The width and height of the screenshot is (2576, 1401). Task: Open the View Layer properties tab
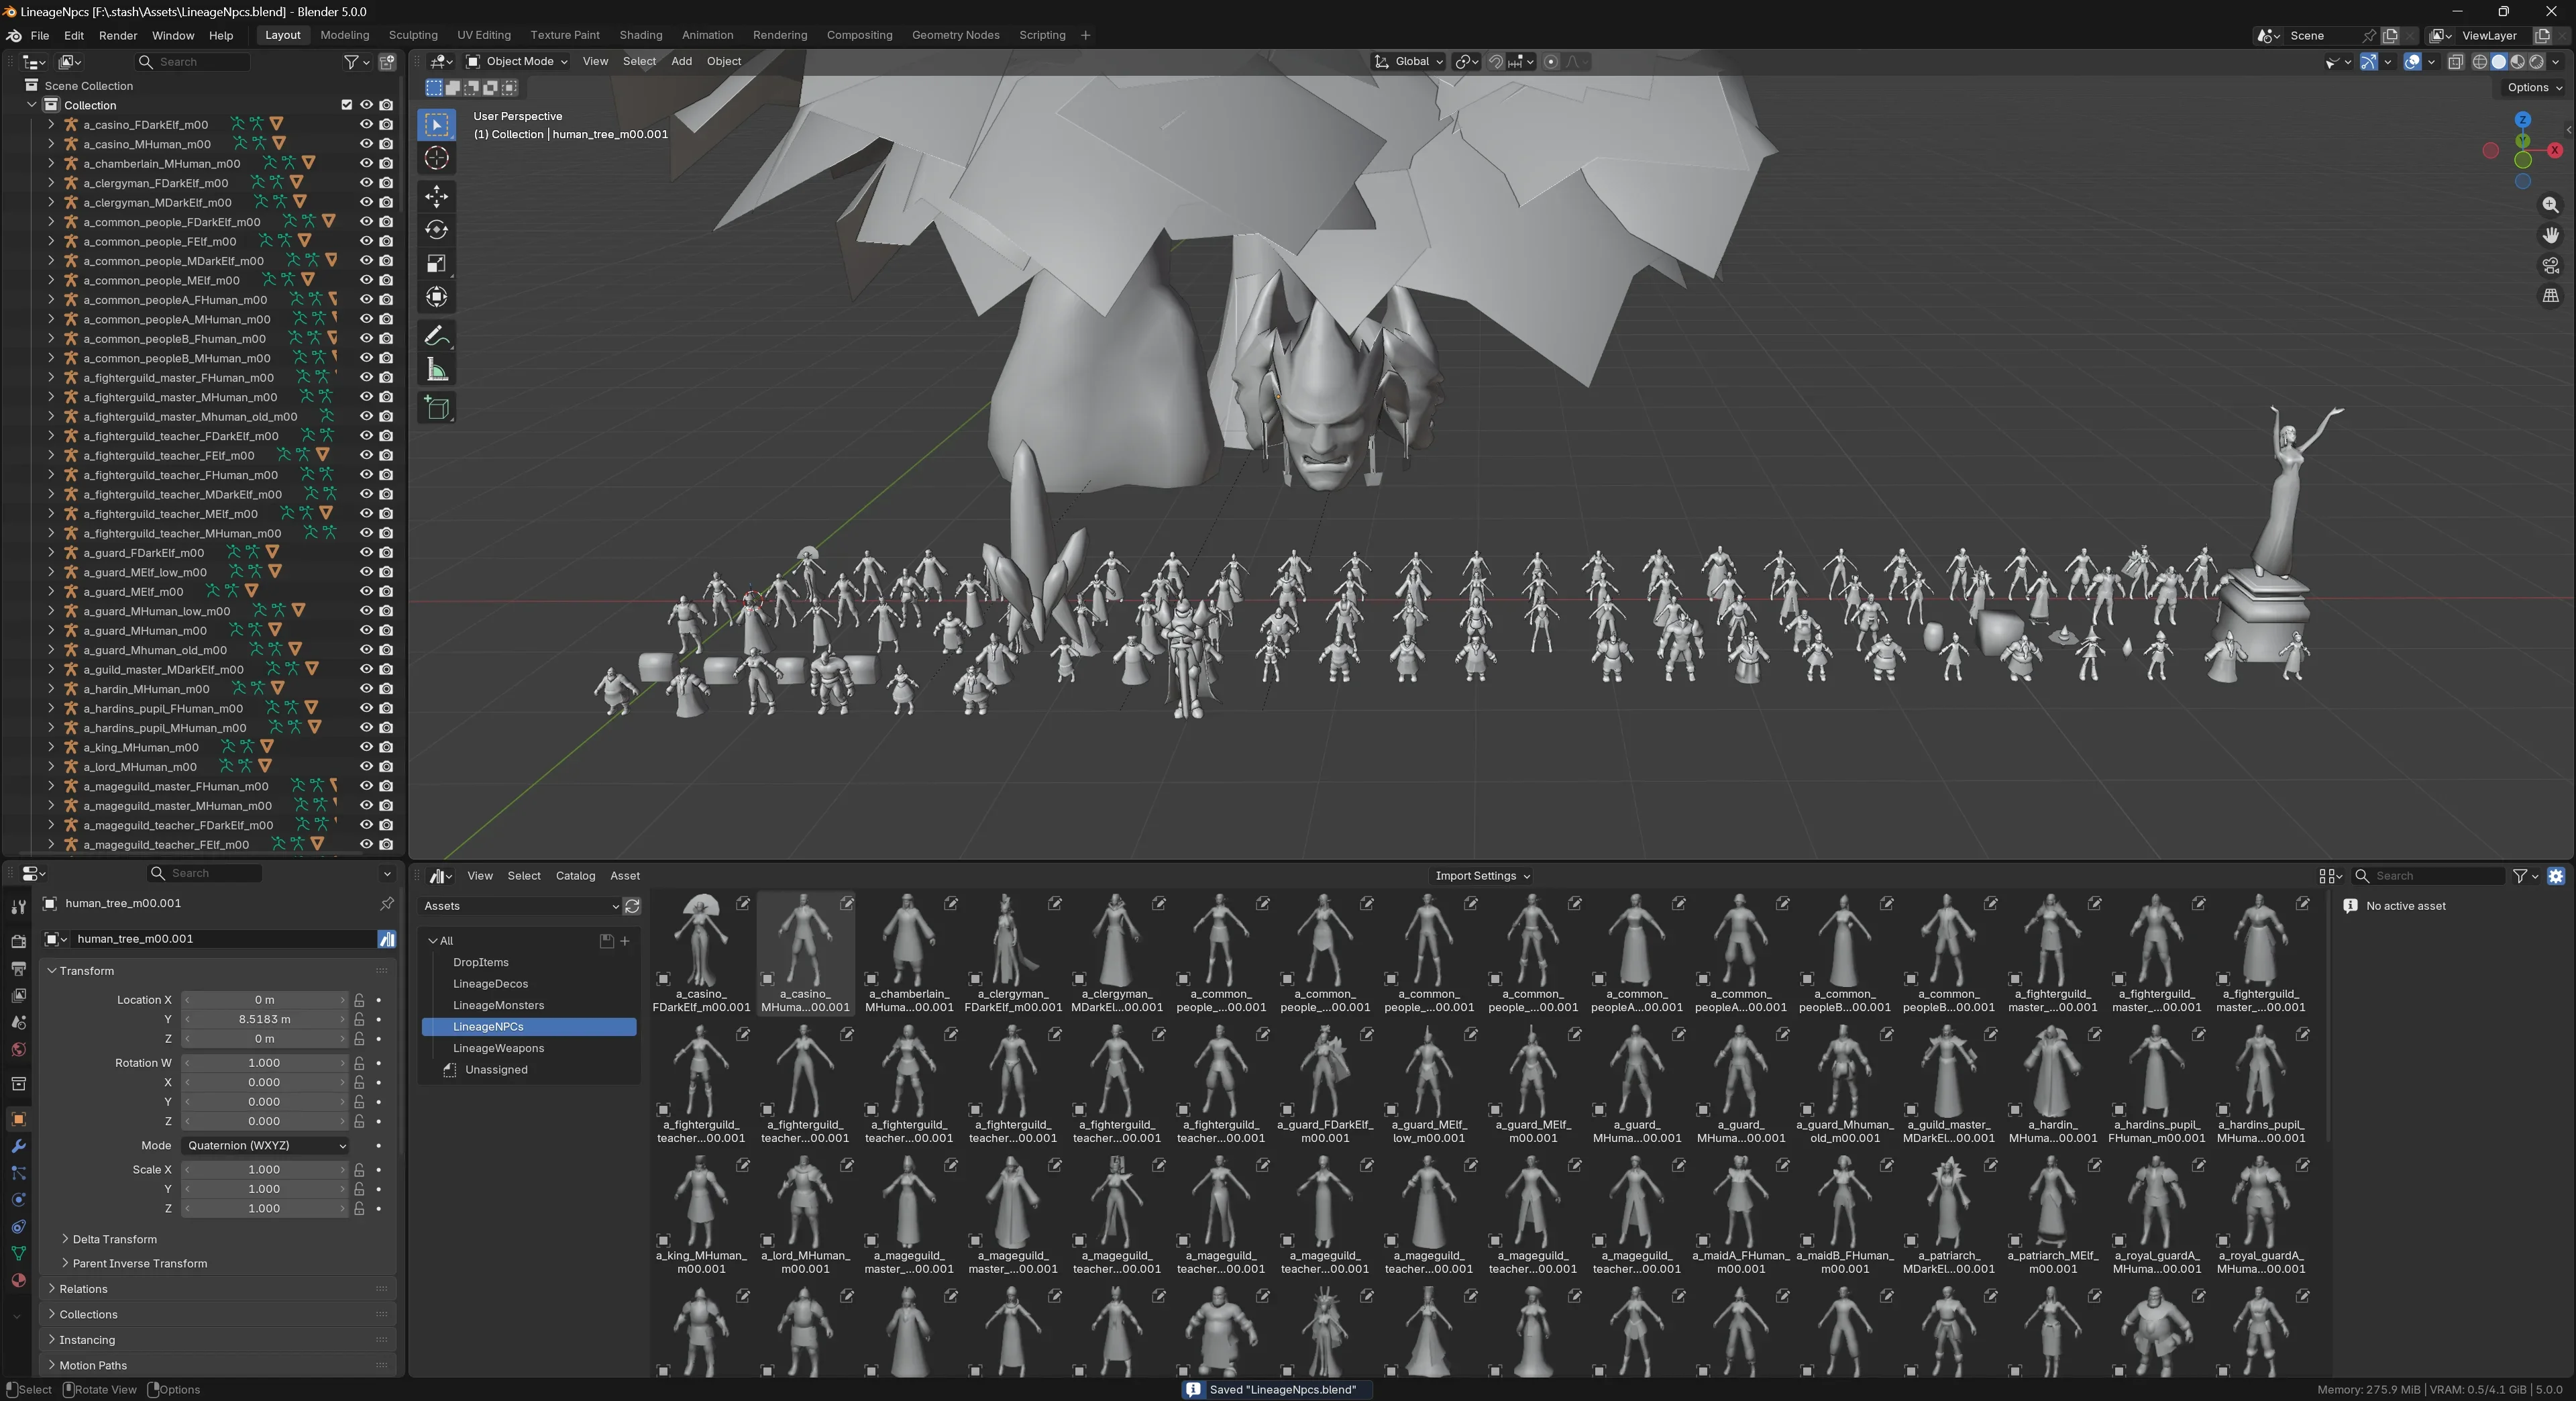[18, 995]
